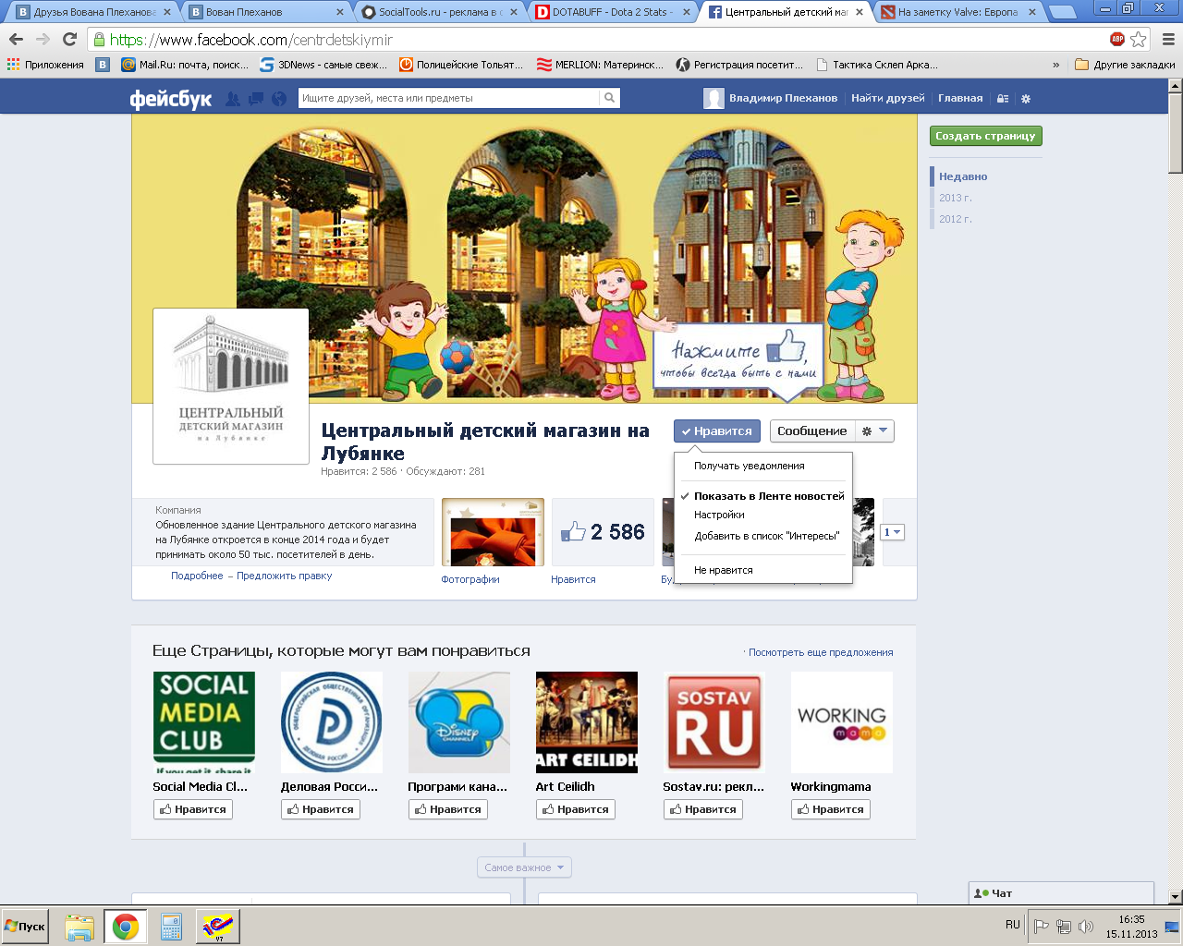Choose Не нравится to unlike the page
The width and height of the screenshot is (1183, 946).
coord(763,570)
